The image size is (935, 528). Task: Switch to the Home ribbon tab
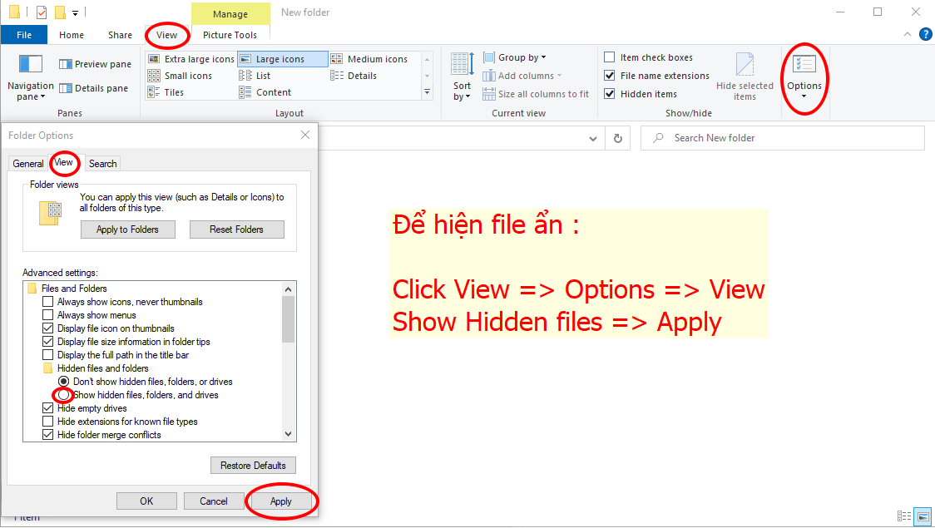coord(72,35)
